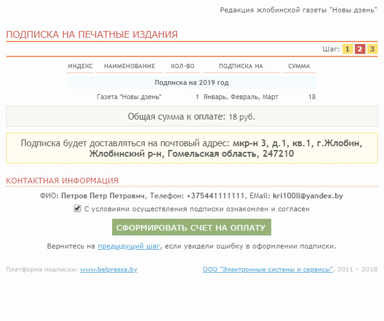
Task: Click the postal delivery address text
Action: pos(192,148)
